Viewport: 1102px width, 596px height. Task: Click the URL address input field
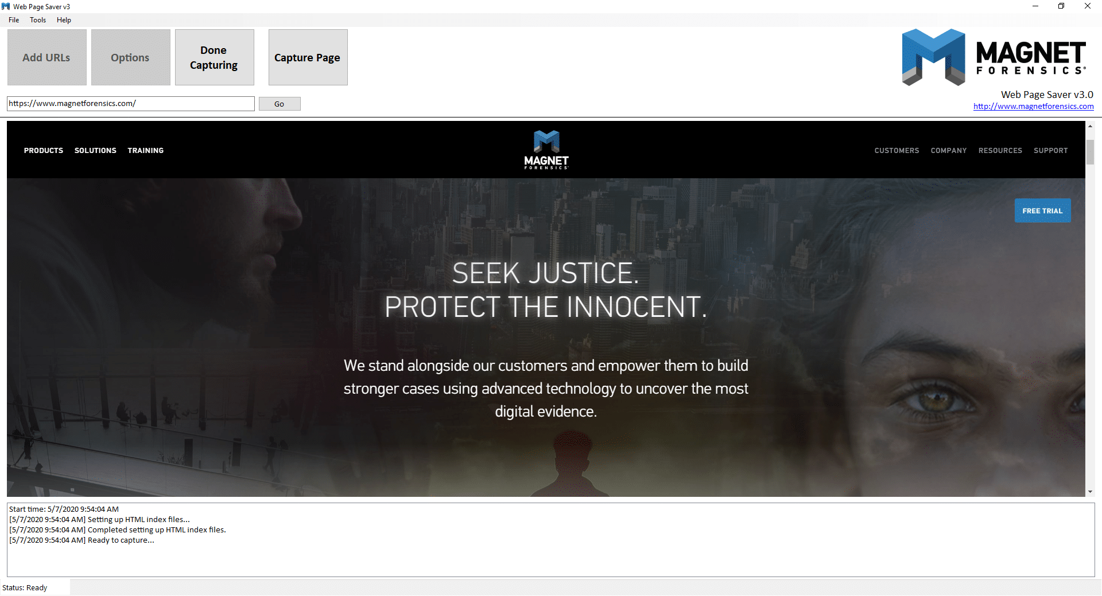(130, 104)
